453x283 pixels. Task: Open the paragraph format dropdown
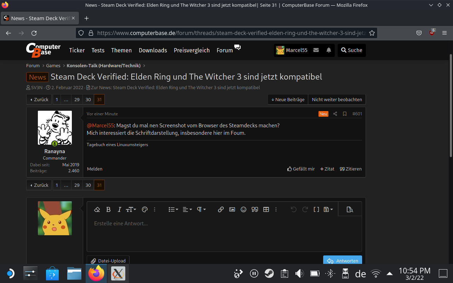[201, 209]
